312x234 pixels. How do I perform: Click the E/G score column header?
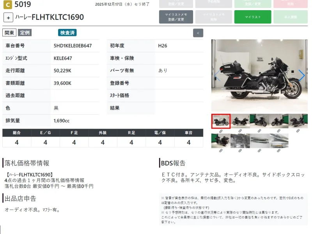[45, 133]
